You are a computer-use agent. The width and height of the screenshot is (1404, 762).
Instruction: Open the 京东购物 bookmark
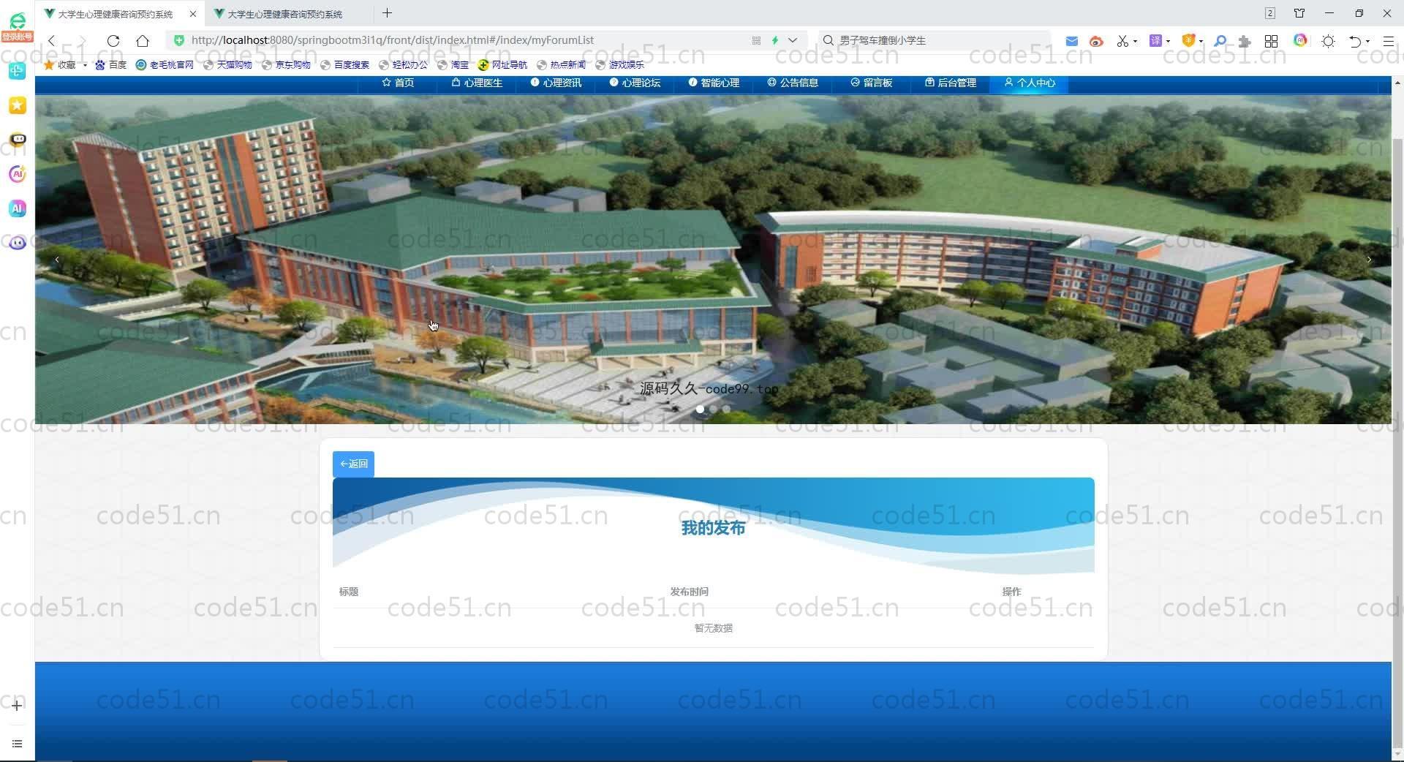[286, 64]
